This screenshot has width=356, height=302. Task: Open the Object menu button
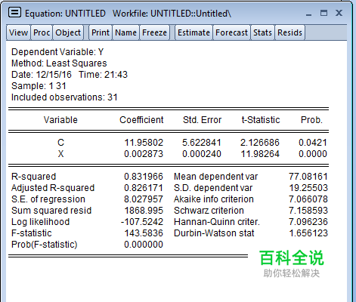point(68,32)
